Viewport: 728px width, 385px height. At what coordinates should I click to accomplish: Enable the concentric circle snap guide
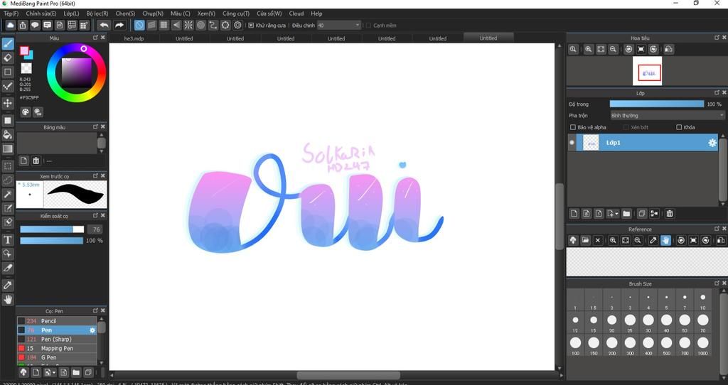tap(200, 25)
